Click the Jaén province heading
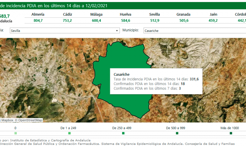The height and width of the screenshot is (148, 246). point(213,14)
